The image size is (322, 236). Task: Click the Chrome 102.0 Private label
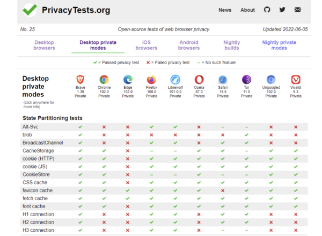[x=104, y=92]
